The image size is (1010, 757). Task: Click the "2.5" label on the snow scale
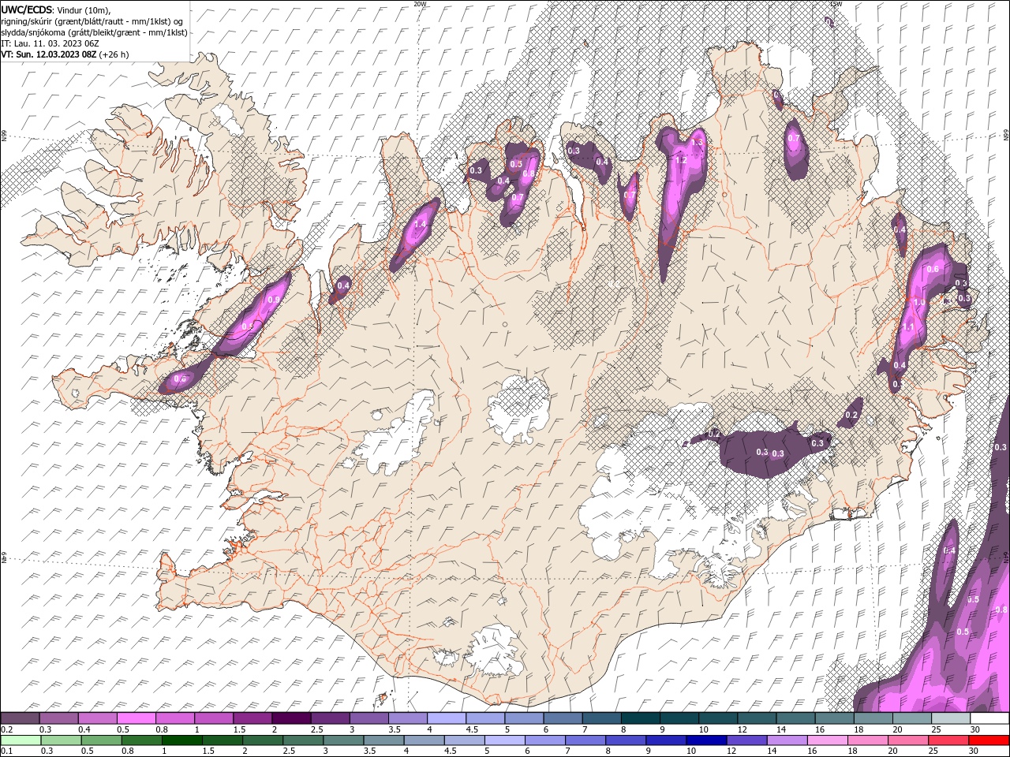(317, 729)
